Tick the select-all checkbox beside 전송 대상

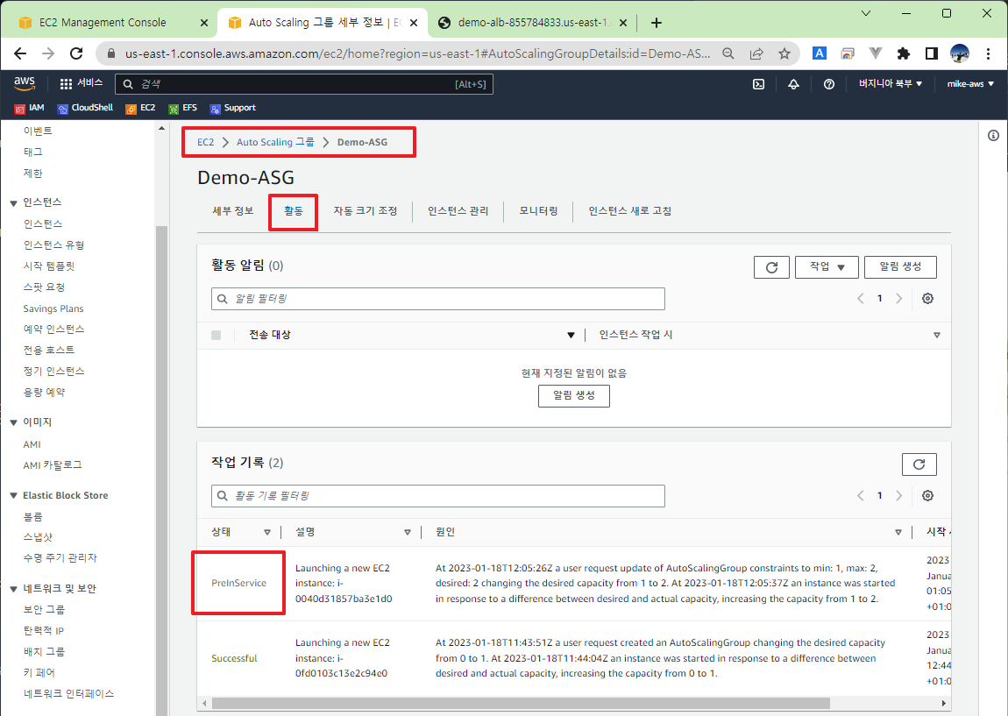coord(216,335)
